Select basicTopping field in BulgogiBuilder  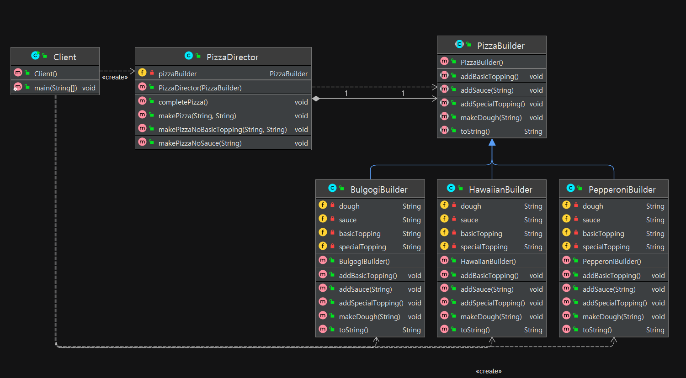point(370,234)
